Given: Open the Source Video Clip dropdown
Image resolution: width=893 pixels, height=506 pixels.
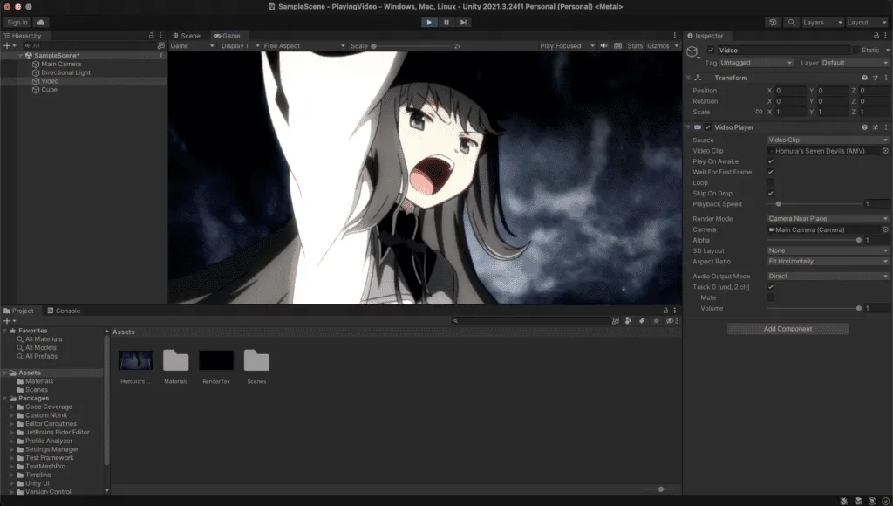Looking at the screenshot, I should pos(828,140).
